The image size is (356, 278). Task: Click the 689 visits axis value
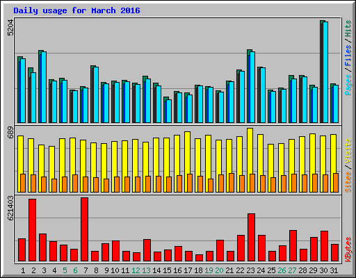click(x=10, y=132)
